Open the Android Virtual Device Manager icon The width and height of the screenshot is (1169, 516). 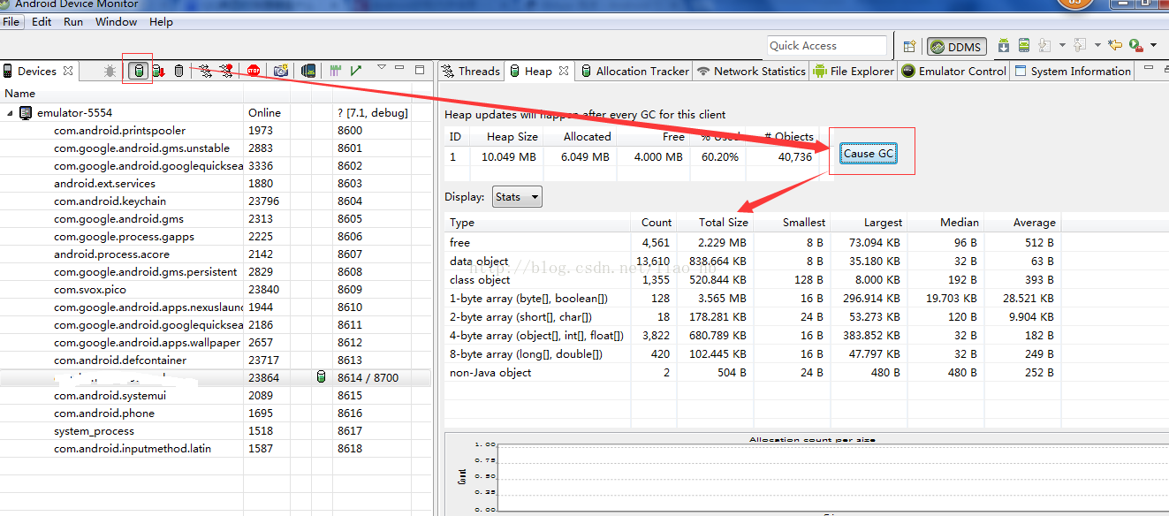click(1024, 45)
